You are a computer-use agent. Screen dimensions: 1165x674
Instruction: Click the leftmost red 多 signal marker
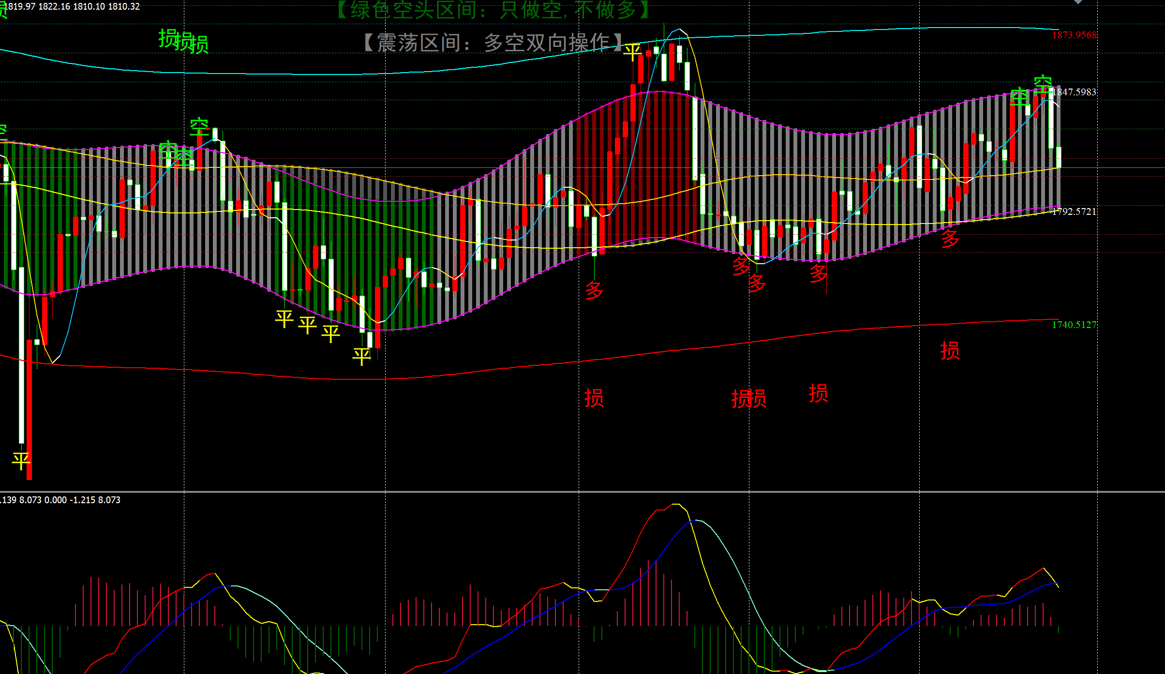coord(594,290)
